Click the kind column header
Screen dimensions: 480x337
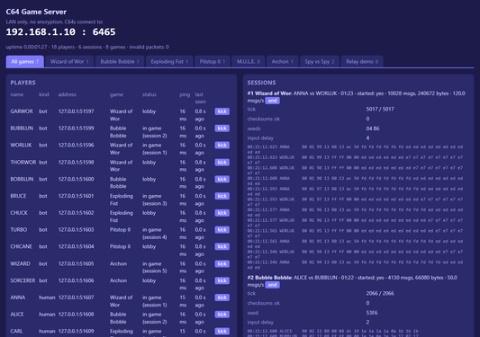(44, 94)
